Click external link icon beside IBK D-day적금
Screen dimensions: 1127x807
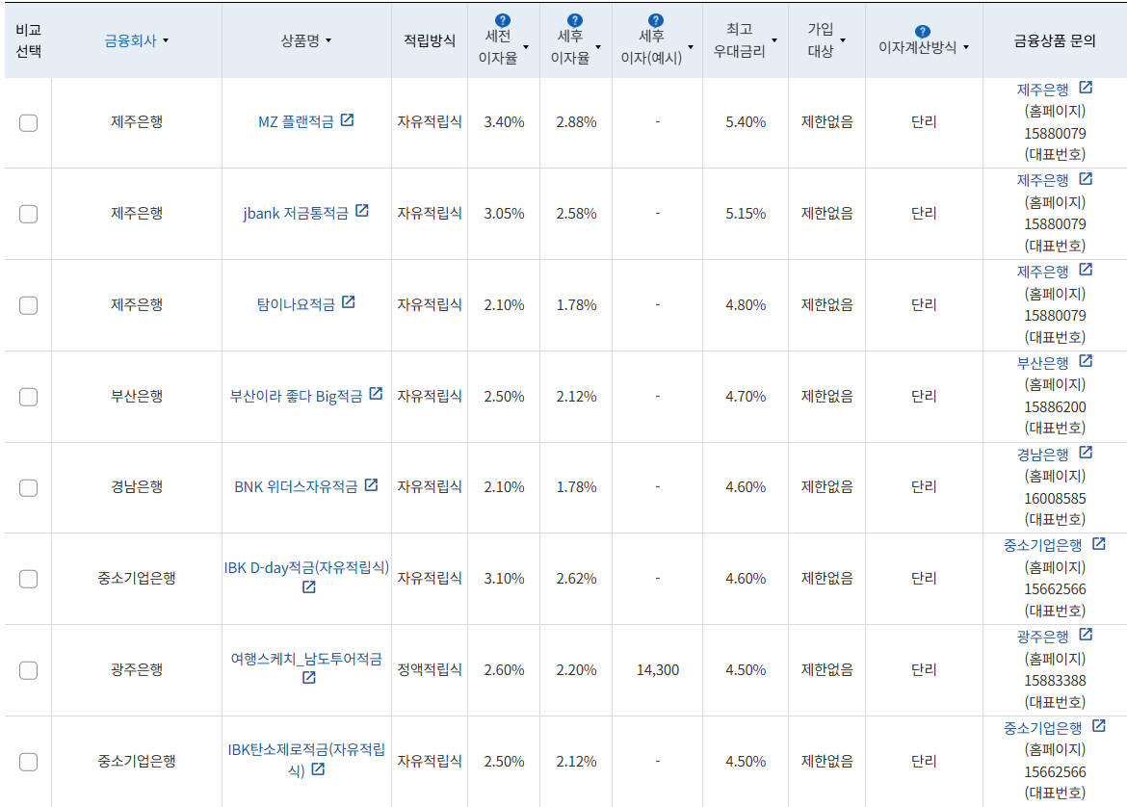pyautogui.click(x=309, y=587)
